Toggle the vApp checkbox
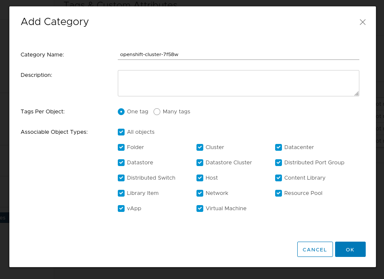384x279 pixels. coord(121,209)
